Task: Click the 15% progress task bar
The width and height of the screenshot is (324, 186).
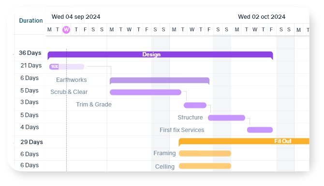Action: click(67, 66)
